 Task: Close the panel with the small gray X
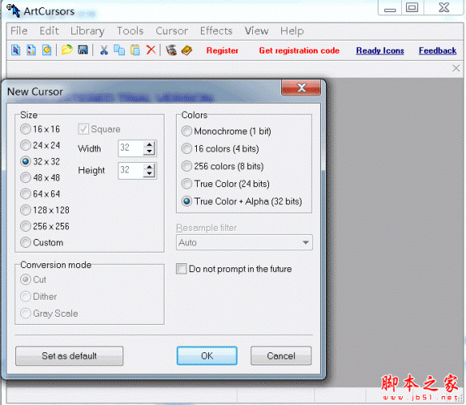(x=456, y=68)
